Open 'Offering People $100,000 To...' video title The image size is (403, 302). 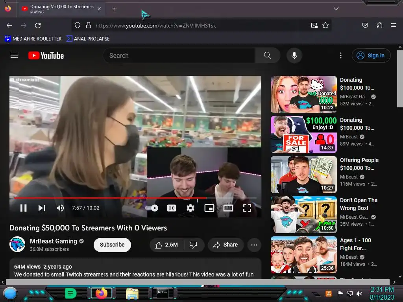[x=359, y=164]
